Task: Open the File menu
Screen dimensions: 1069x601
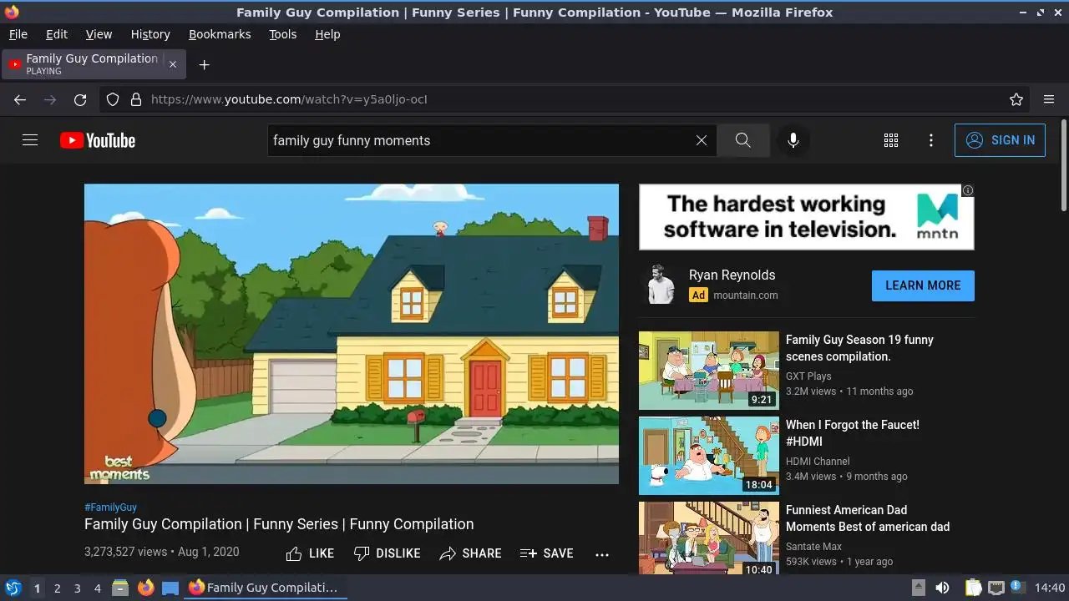Action: click(x=18, y=34)
